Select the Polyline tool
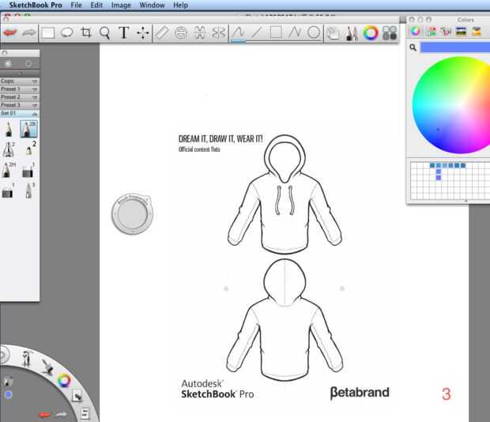The image size is (490, 422). coord(294,32)
